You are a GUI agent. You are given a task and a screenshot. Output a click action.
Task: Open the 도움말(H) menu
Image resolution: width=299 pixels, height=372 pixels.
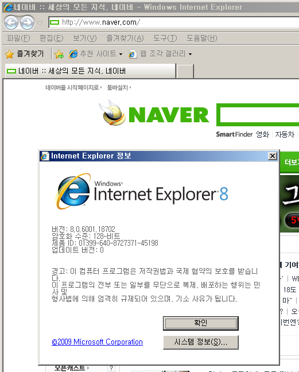point(202,38)
